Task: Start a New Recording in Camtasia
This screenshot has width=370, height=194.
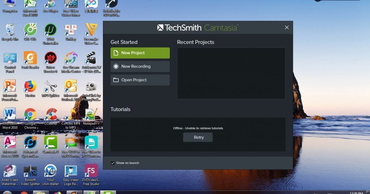Action: pyautogui.click(x=140, y=66)
